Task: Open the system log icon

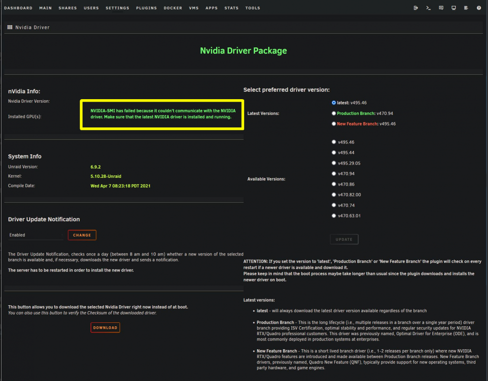Action: point(466,8)
